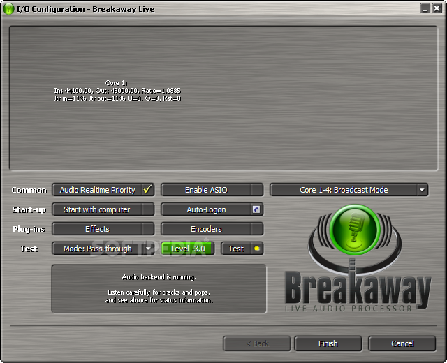Click 'LIVE AUDIO PROCESSOR' tagline text

pos(349,309)
